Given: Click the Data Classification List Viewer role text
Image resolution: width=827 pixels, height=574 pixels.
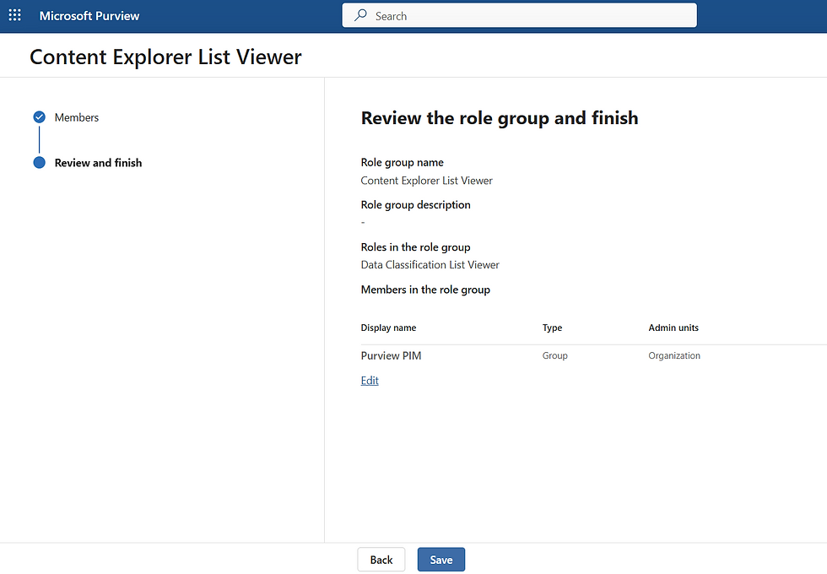Looking at the screenshot, I should click(430, 264).
